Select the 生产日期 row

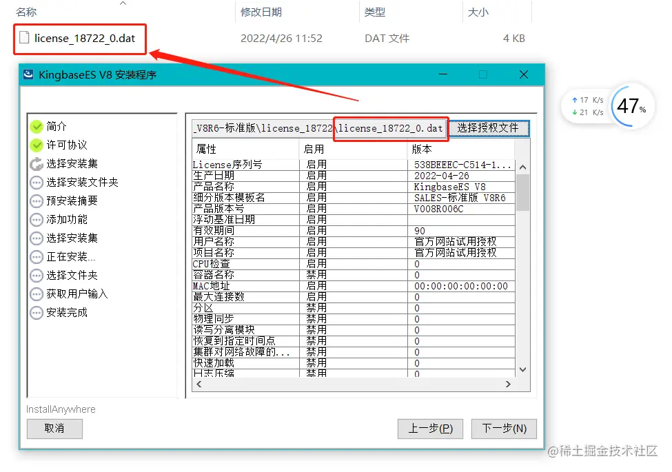coord(354,176)
